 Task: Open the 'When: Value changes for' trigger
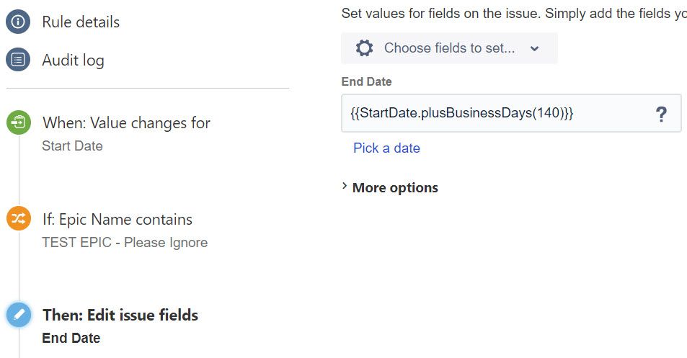[x=126, y=123]
